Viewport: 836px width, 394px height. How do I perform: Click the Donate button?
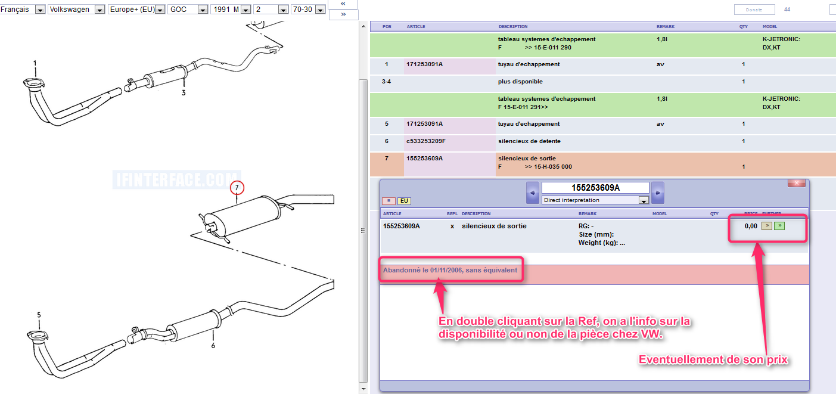[754, 10]
